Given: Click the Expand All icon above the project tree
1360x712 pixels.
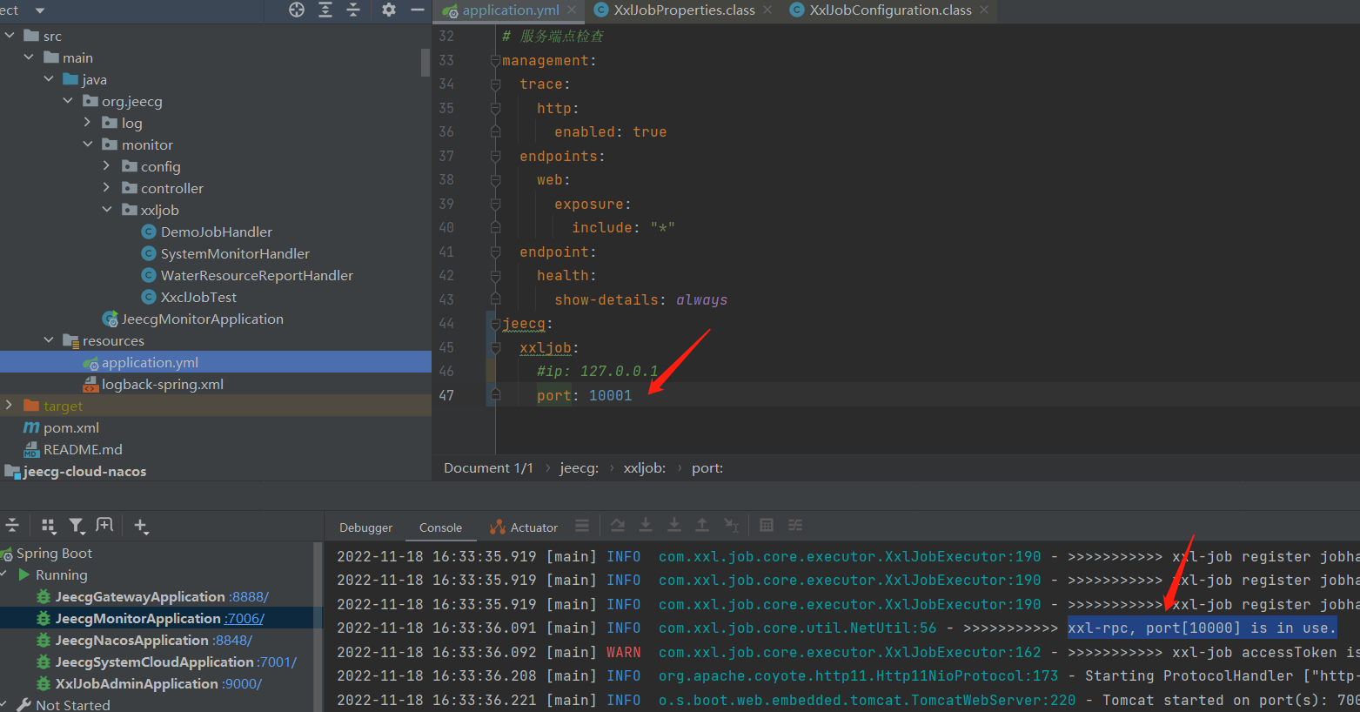Looking at the screenshot, I should coord(325,11).
